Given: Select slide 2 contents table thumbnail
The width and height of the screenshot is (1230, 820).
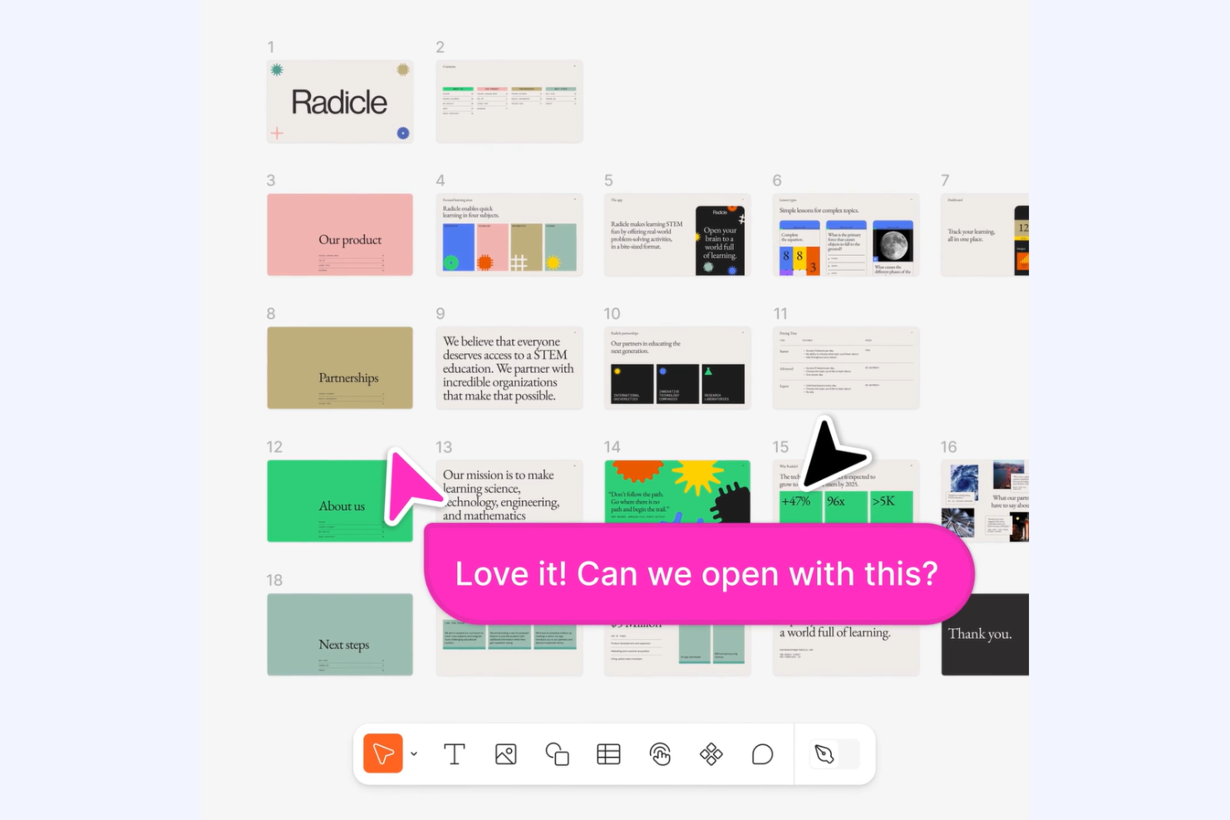Looking at the screenshot, I should (509, 101).
